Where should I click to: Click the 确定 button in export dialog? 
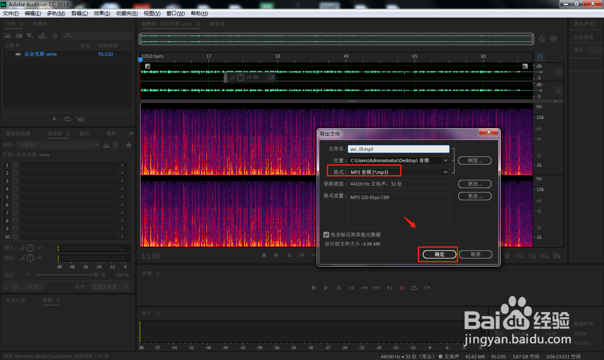click(x=439, y=254)
